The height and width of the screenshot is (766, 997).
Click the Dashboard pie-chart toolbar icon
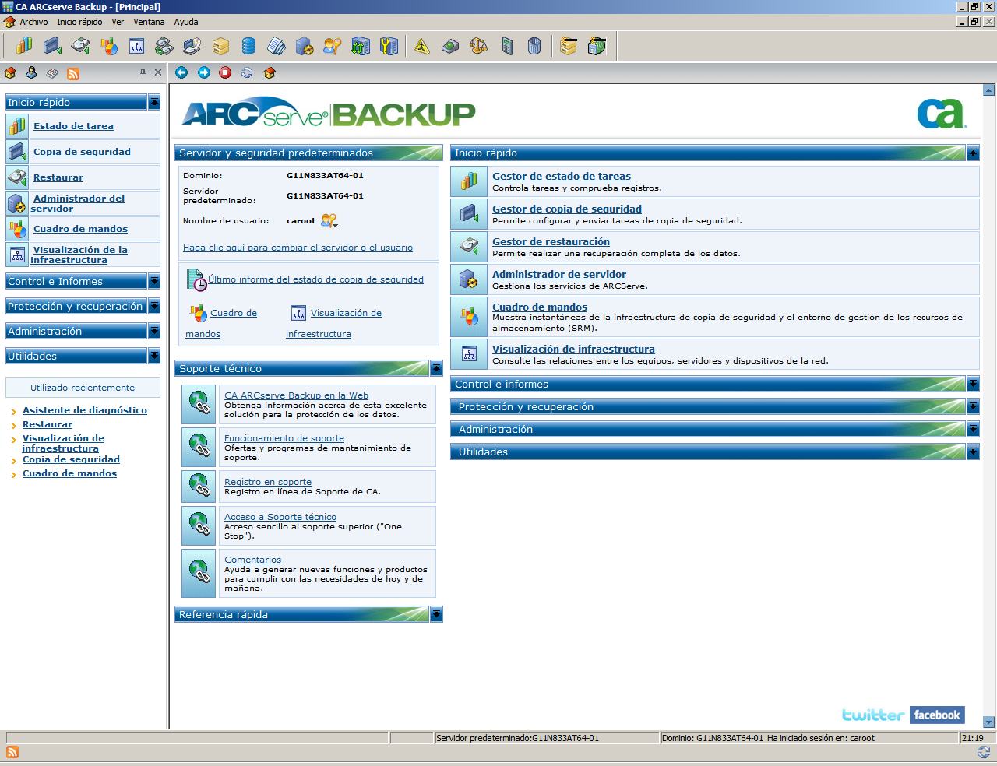tap(108, 46)
